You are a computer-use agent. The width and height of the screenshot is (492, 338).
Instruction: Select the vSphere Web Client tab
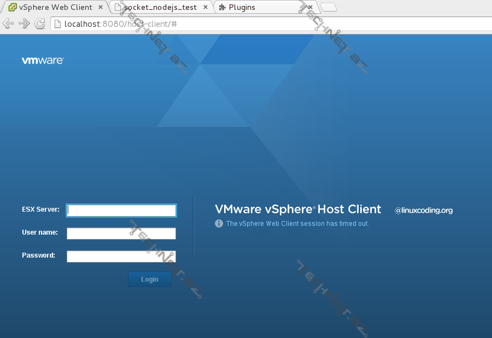(55, 8)
